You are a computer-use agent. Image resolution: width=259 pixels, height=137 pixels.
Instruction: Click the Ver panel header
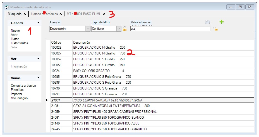25,59
